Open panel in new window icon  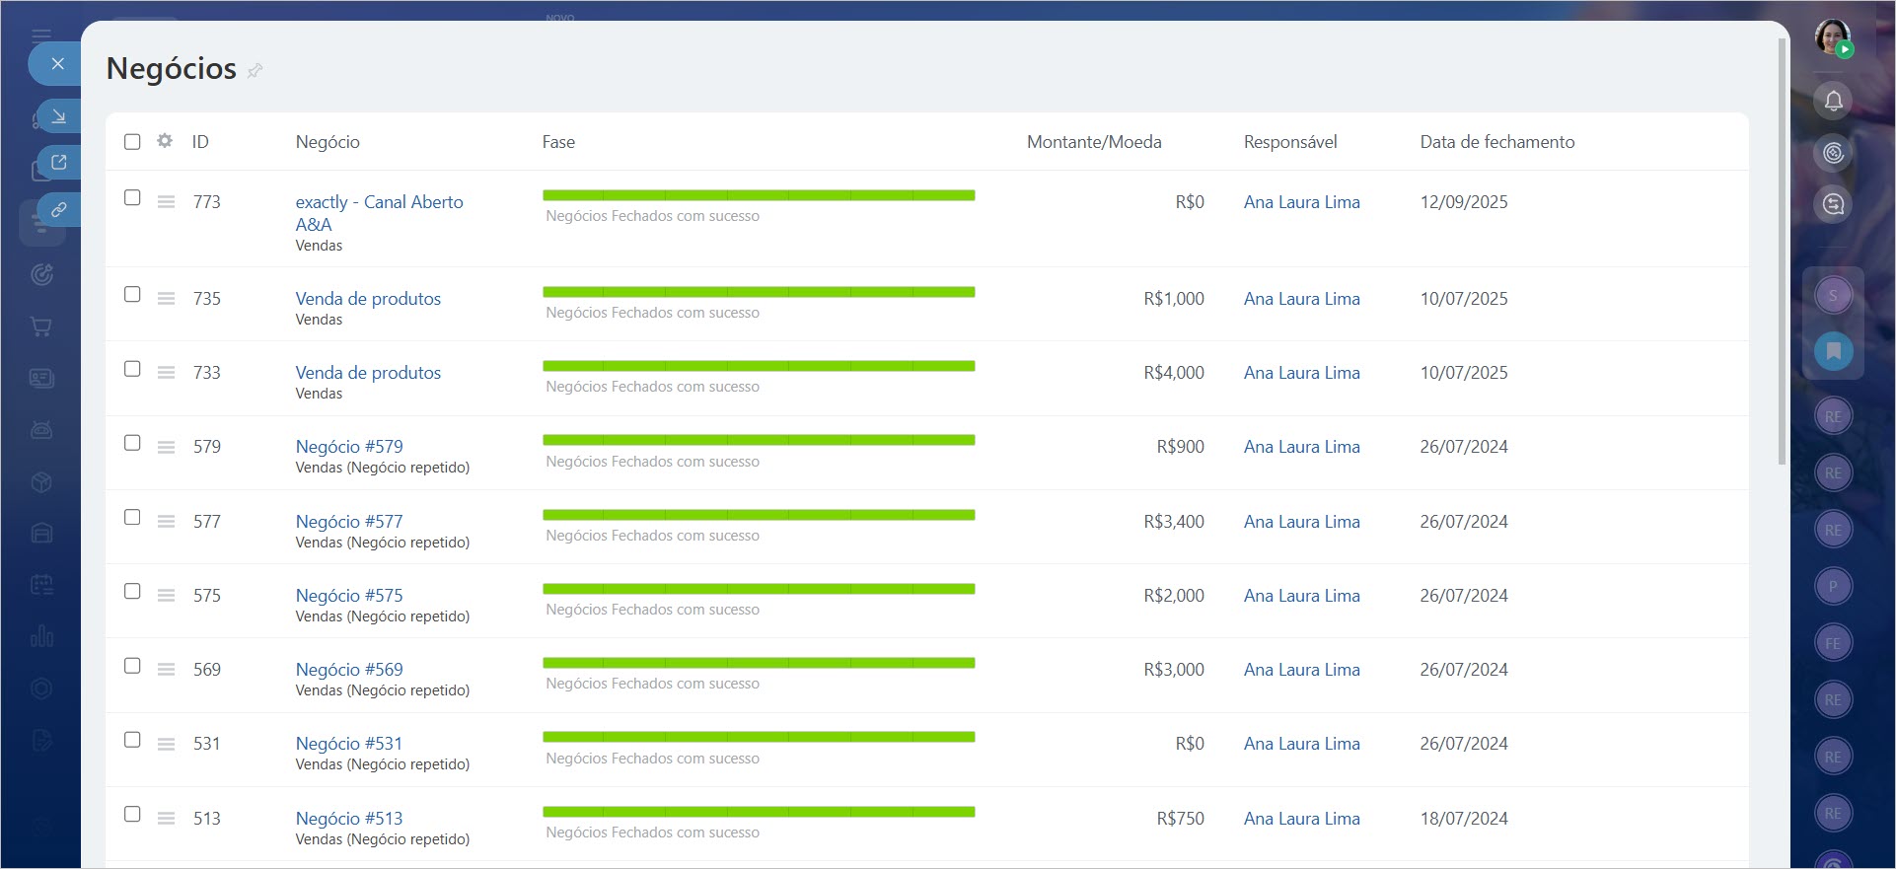coord(58,163)
